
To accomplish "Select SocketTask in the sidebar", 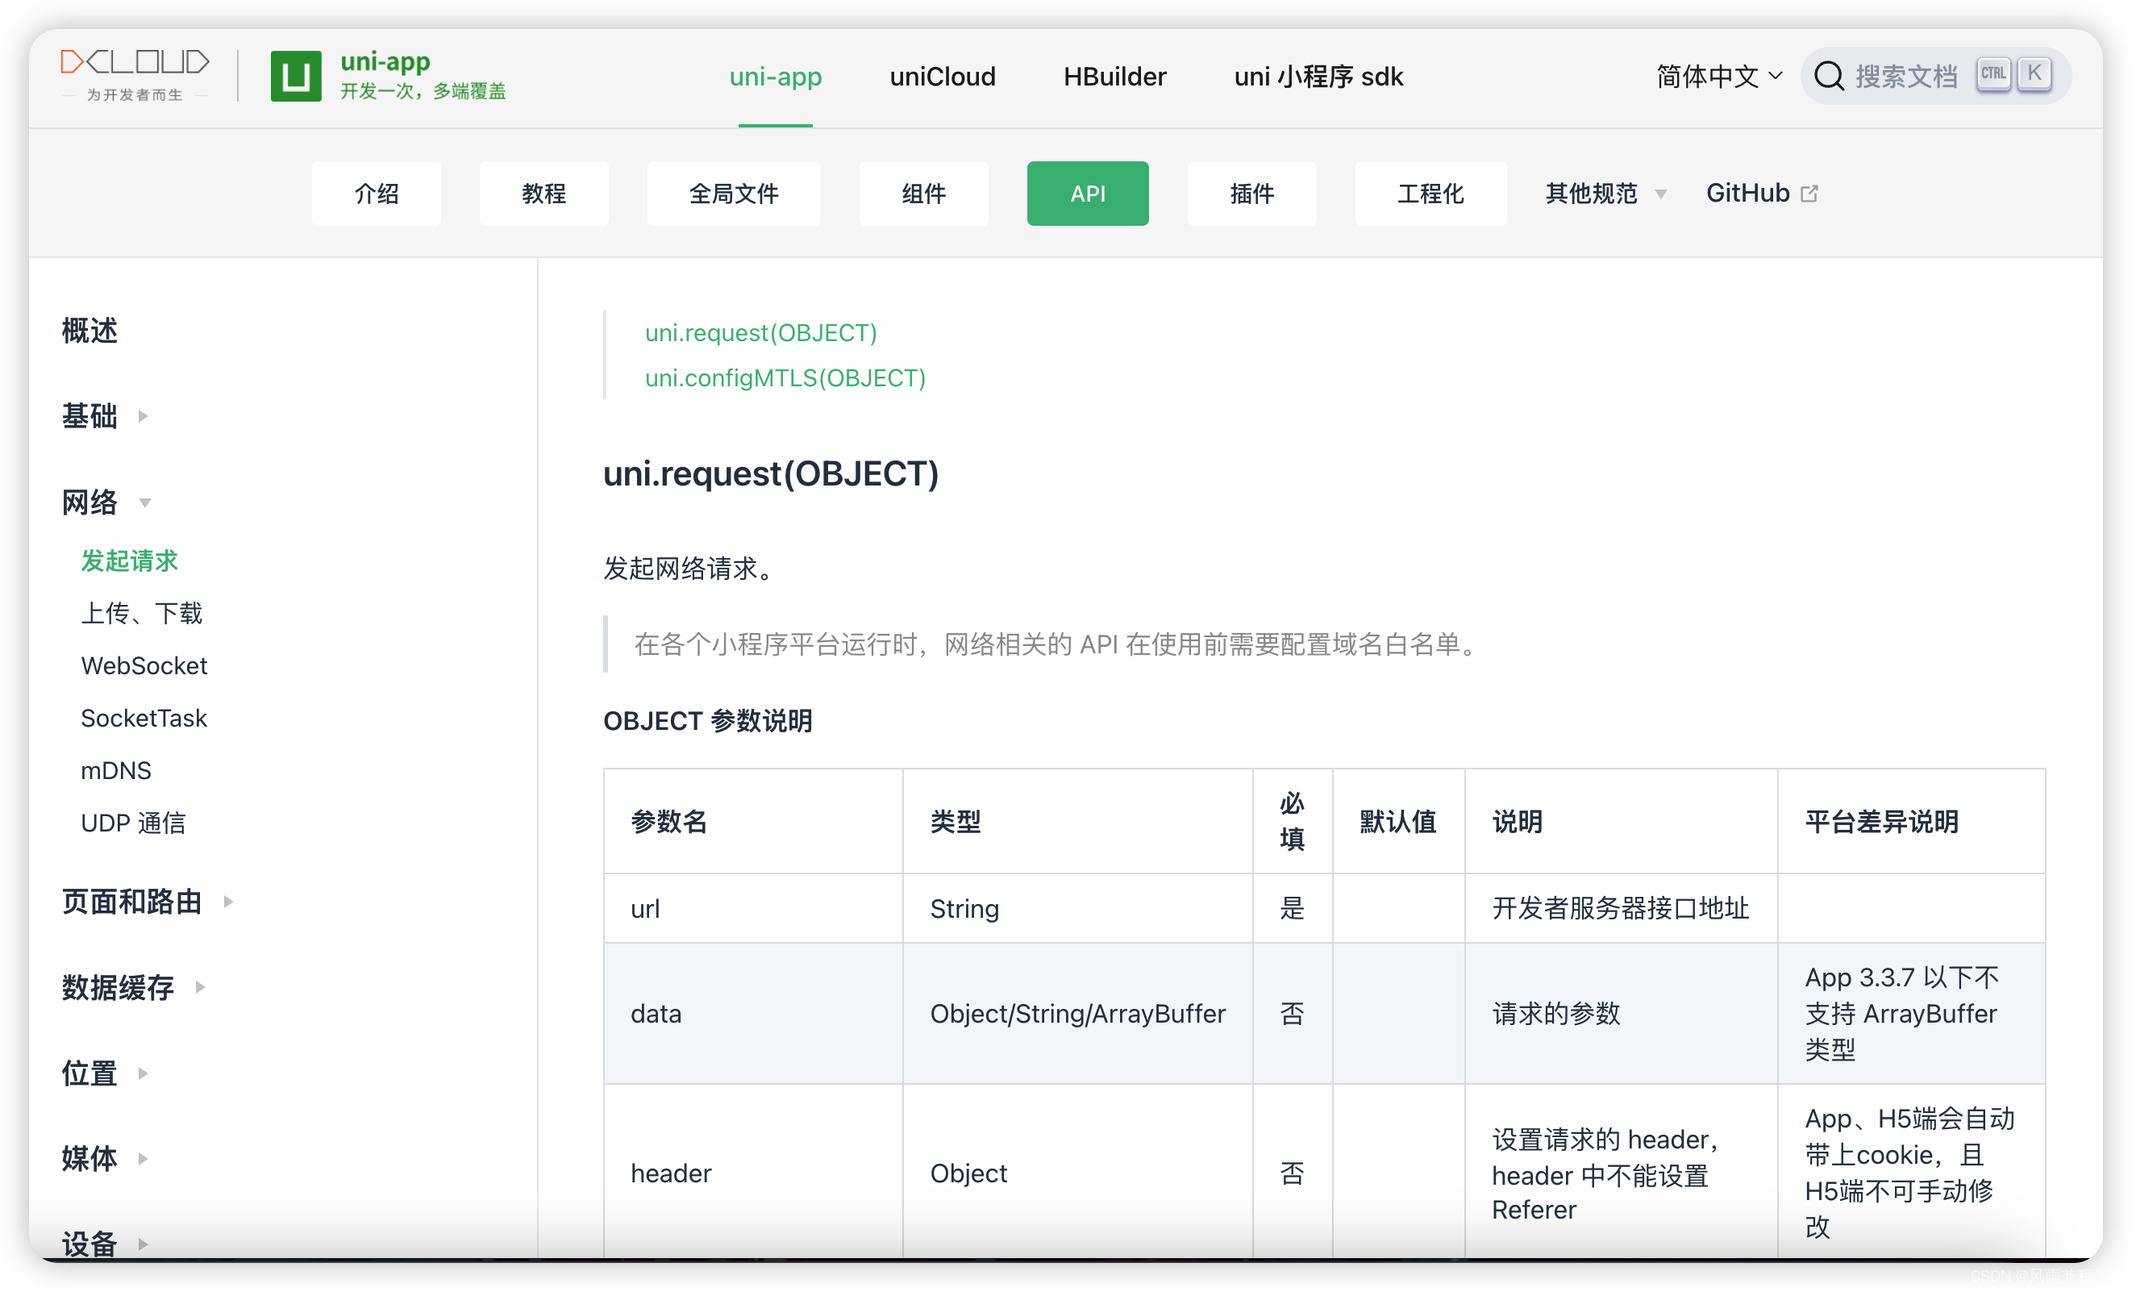I will [144, 719].
